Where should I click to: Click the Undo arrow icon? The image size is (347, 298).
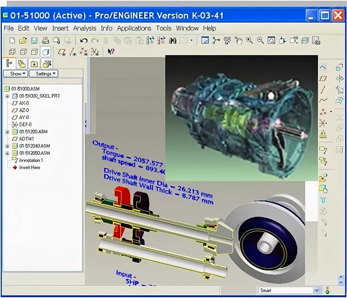tap(84, 41)
